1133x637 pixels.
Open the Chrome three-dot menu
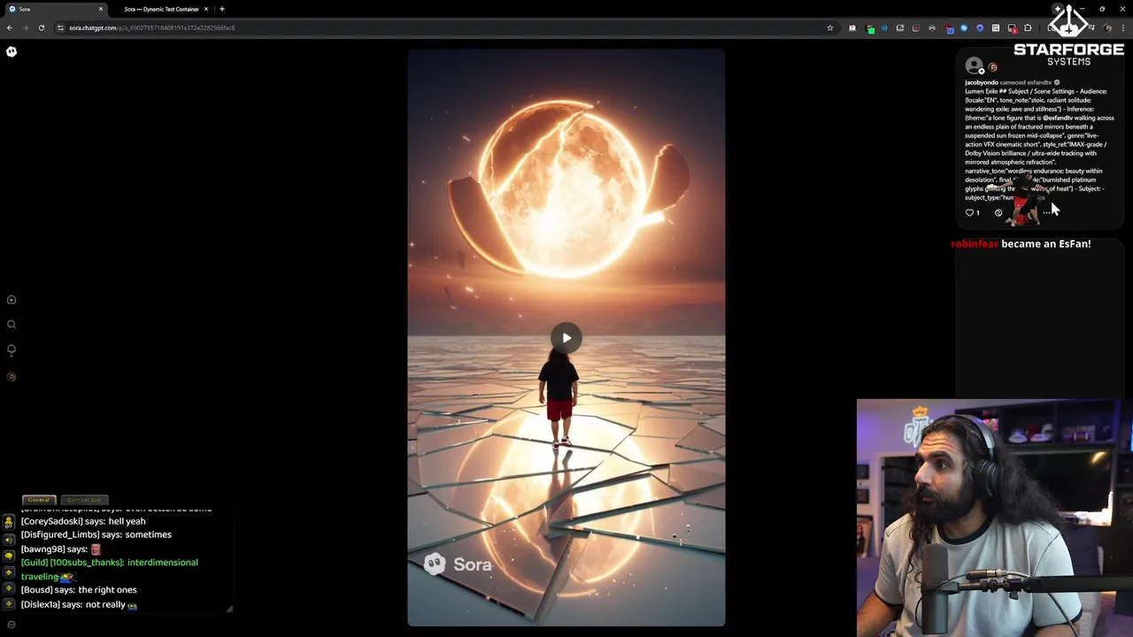(x=1122, y=27)
